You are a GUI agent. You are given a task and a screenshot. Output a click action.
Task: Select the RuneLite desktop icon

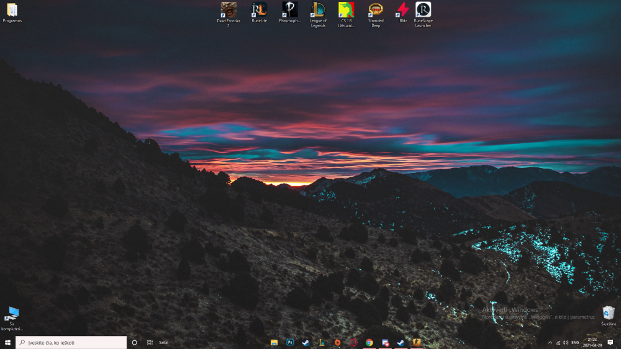pyautogui.click(x=259, y=10)
